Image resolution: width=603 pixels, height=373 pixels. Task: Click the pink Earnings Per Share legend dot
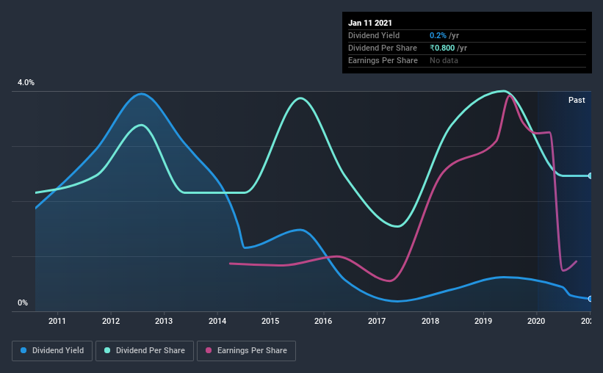209,350
